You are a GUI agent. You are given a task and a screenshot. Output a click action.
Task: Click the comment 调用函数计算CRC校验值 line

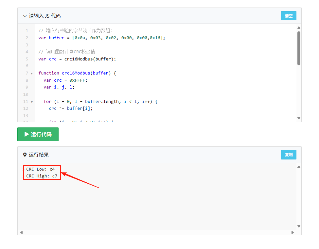(x=67, y=52)
